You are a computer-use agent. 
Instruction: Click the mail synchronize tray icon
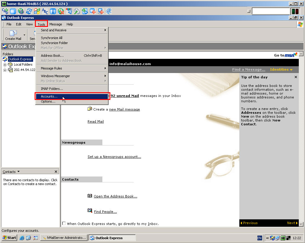pos(272,238)
